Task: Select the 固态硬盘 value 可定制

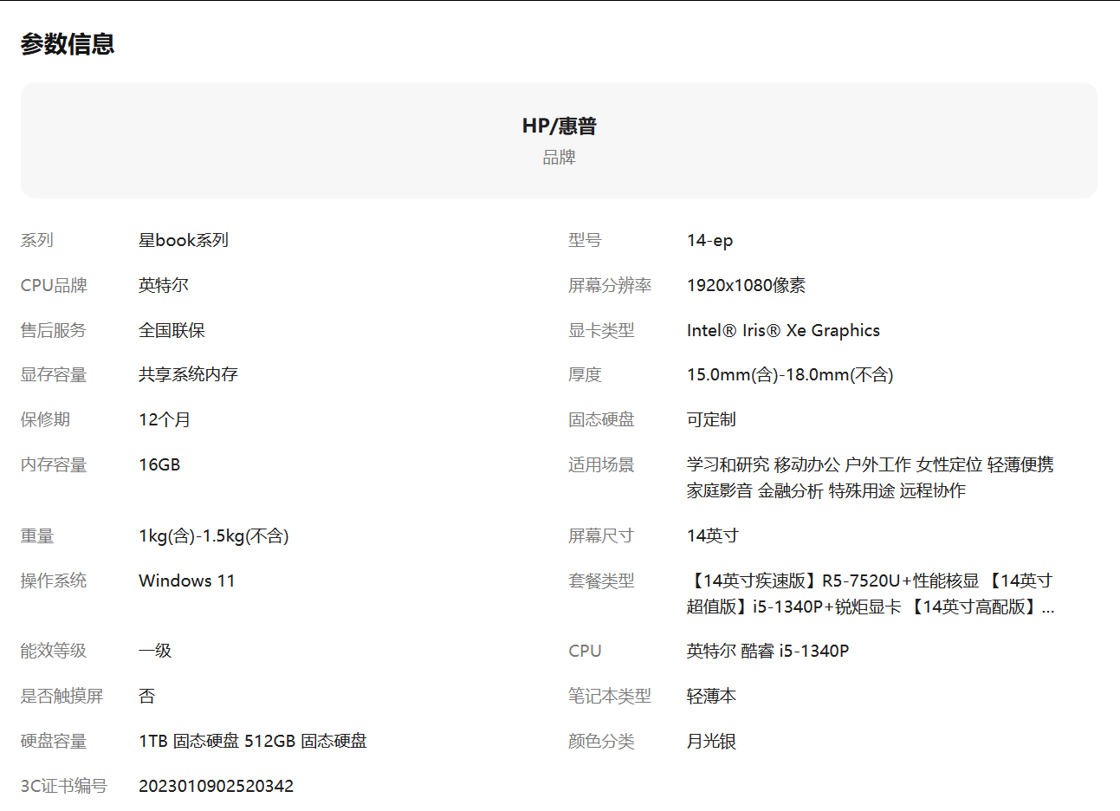Action: (x=712, y=419)
